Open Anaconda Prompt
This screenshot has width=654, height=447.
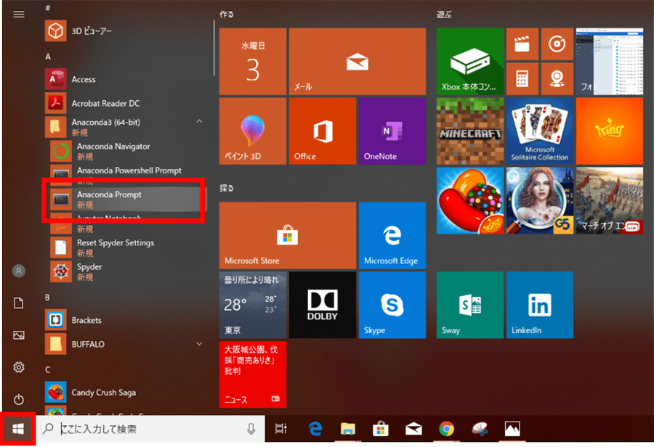(125, 199)
